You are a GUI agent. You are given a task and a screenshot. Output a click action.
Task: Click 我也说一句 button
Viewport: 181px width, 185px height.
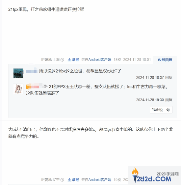161,110
